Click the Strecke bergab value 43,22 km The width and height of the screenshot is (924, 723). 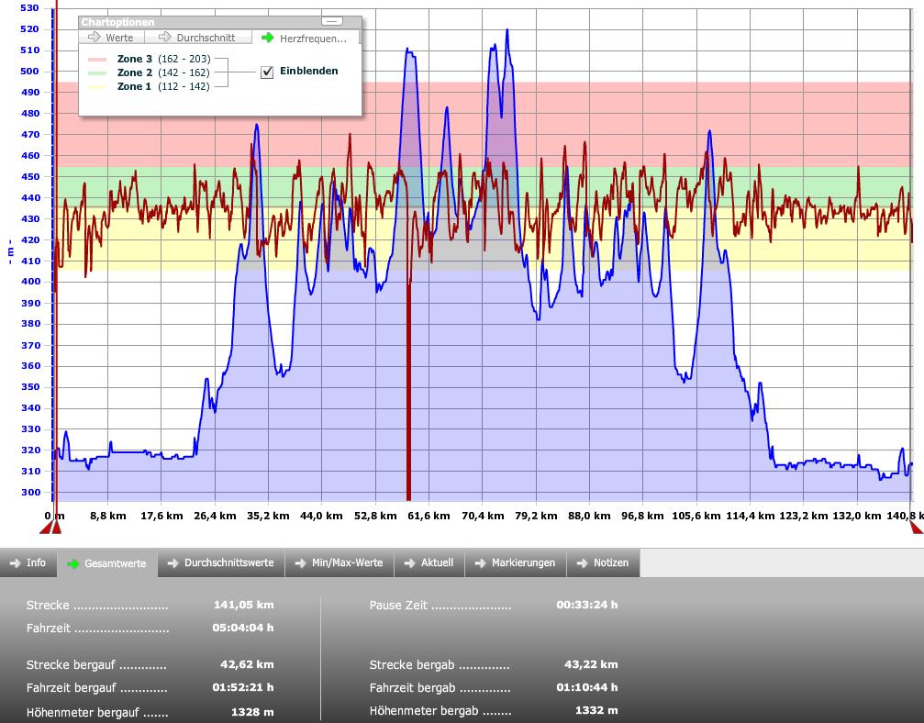[591, 664]
